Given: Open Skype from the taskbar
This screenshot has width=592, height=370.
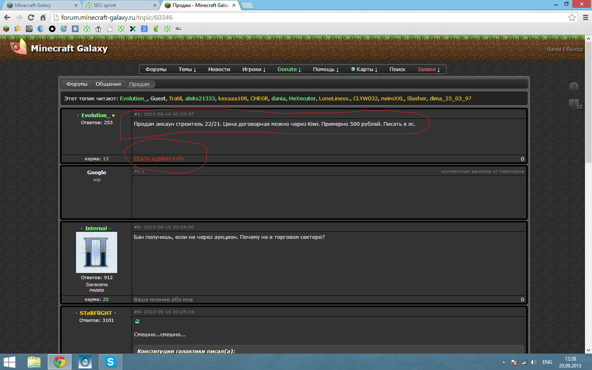Looking at the screenshot, I should click(110, 362).
